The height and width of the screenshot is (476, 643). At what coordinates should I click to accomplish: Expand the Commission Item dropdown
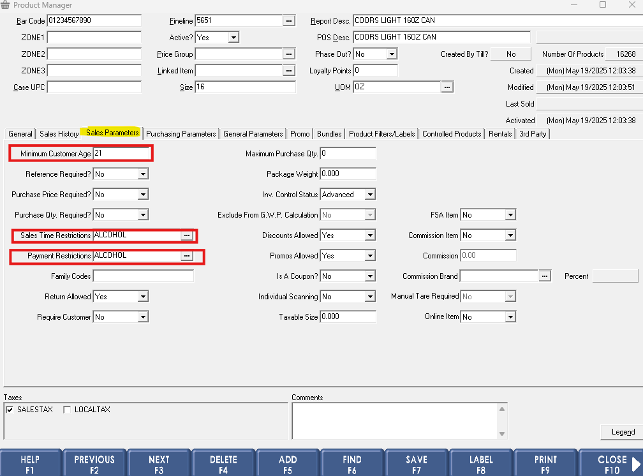click(x=510, y=235)
